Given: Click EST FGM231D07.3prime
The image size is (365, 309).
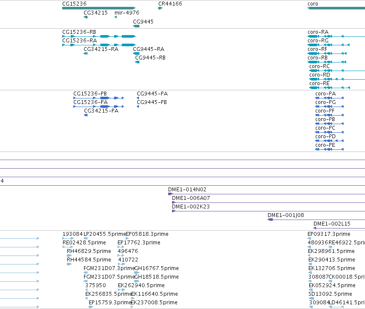Looking at the screenshot, I should (x=86, y=273).
